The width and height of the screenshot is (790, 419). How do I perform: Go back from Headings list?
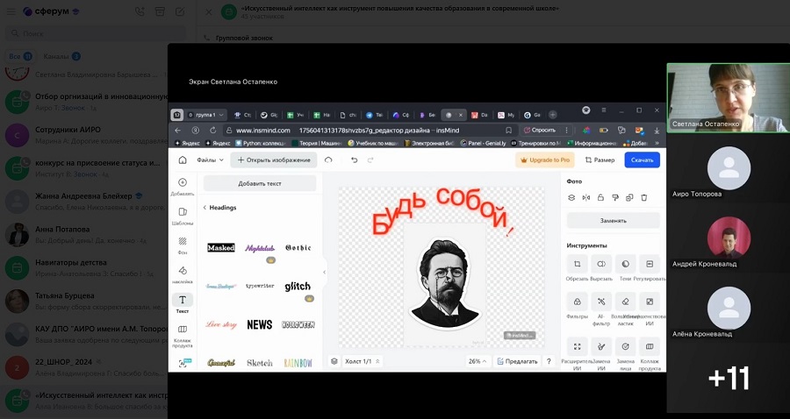pos(205,207)
